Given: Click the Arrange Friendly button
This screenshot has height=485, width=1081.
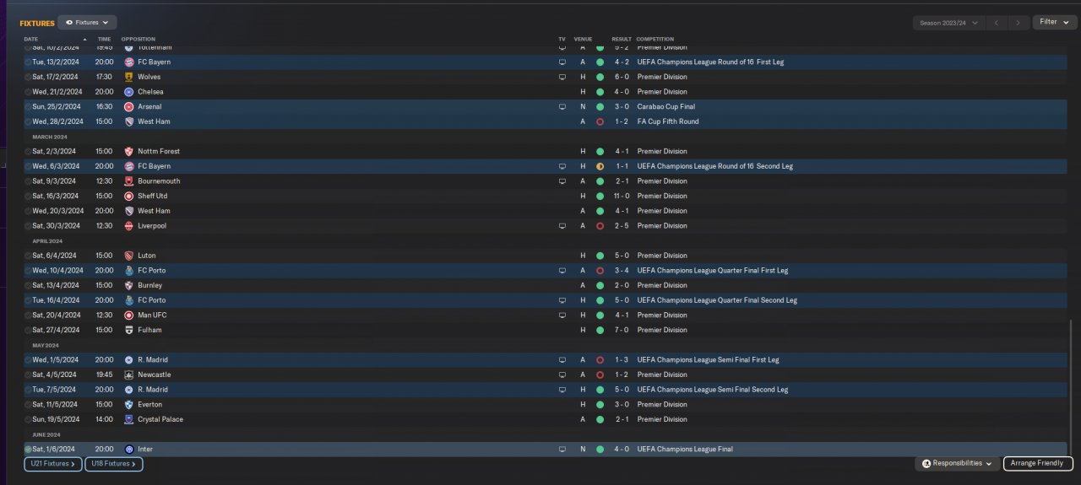Looking at the screenshot, I should pos(1038,464).
